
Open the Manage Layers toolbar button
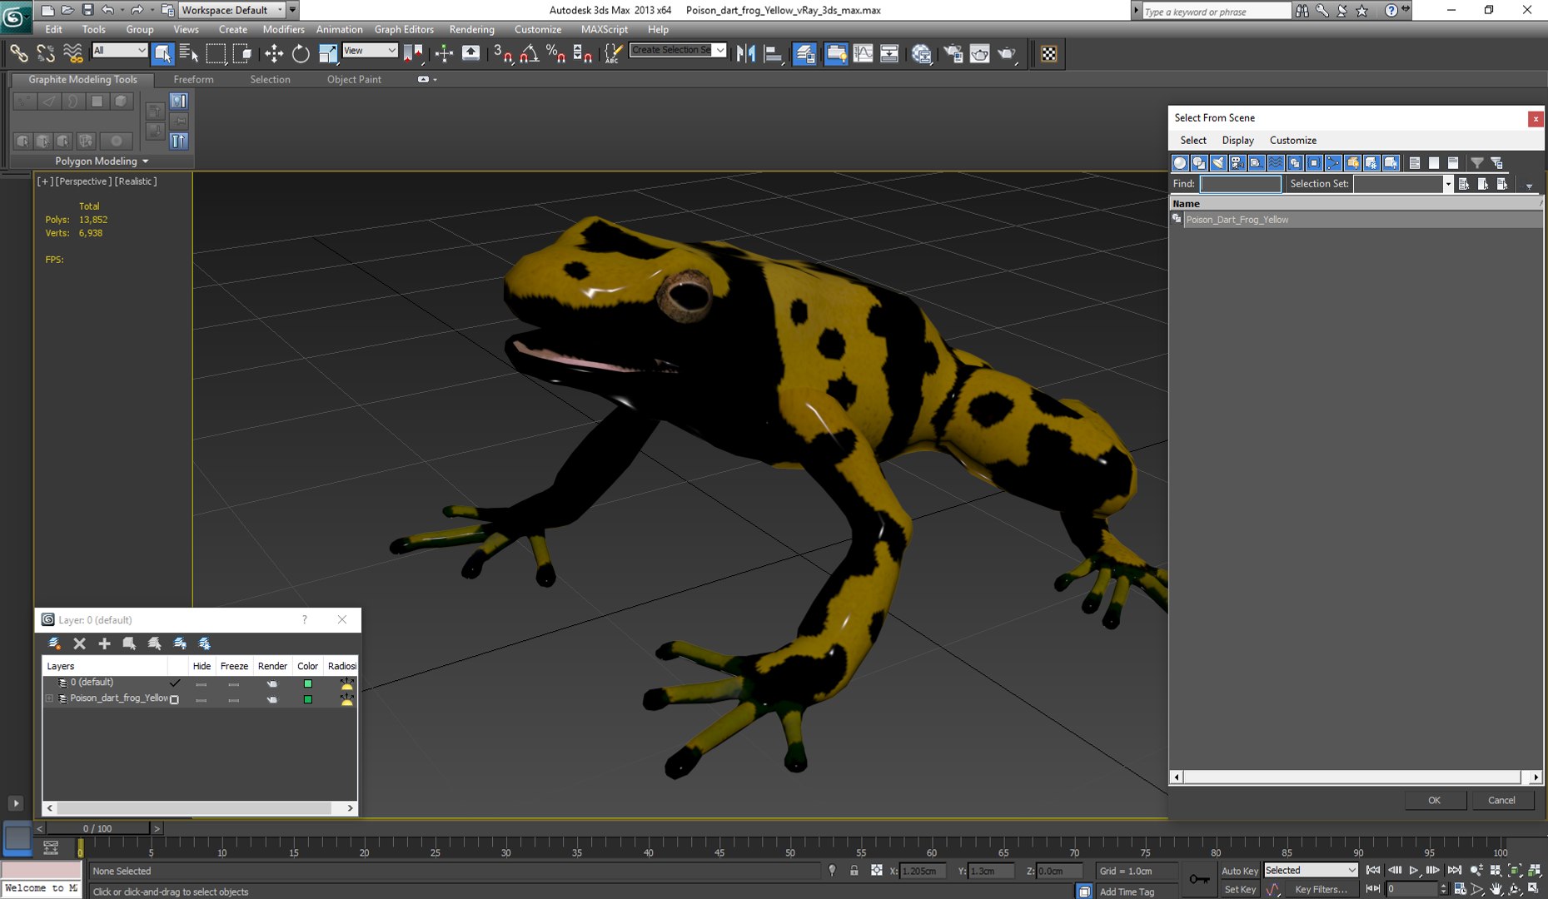[804, 53]
